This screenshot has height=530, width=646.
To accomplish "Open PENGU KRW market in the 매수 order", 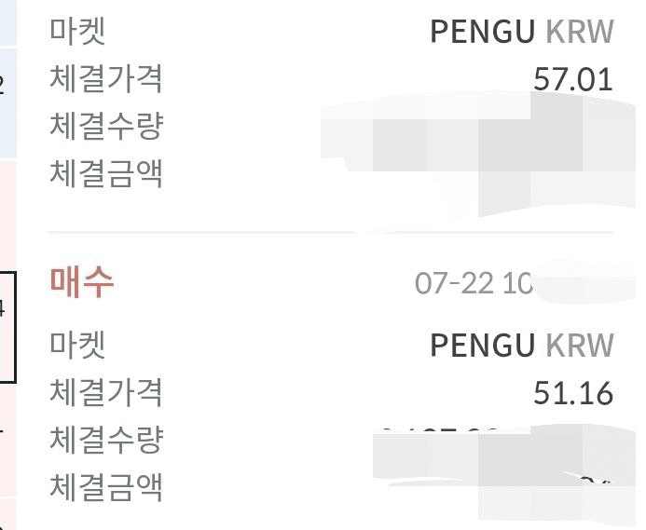I will coord(522,345).
